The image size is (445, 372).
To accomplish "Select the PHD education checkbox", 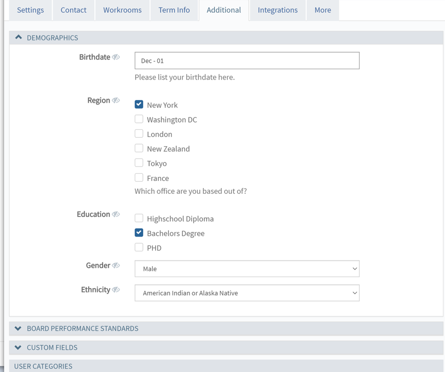I will coord(139,247).
